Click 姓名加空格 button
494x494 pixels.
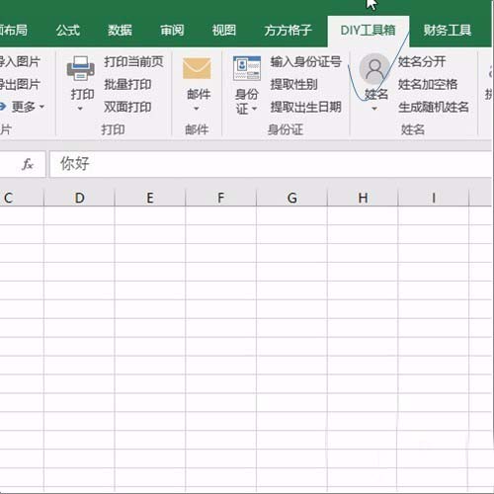click(x=428, y=85)
